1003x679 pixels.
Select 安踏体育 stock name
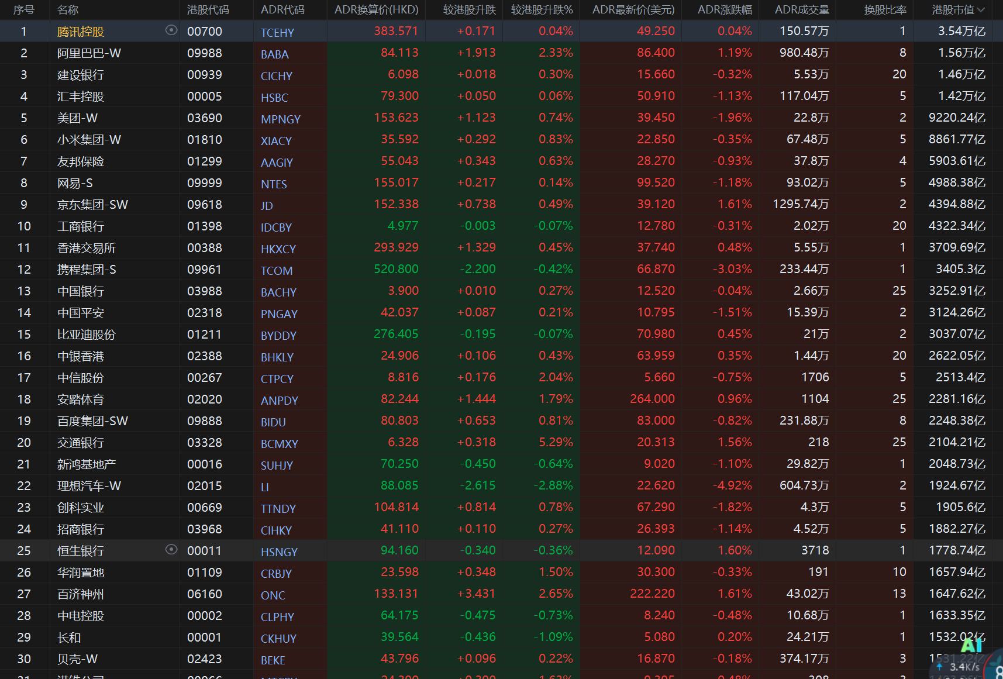coord(81,399)
